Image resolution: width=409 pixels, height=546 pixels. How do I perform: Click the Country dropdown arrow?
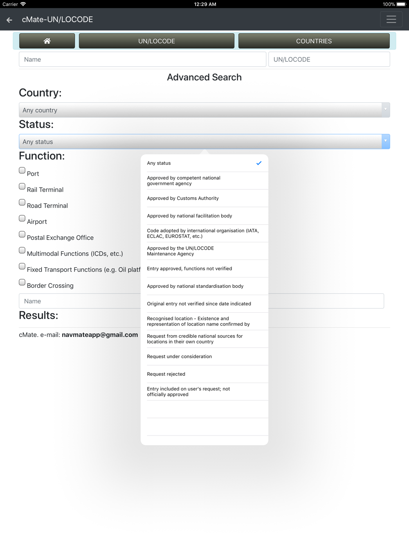click(x=385, y=110)
